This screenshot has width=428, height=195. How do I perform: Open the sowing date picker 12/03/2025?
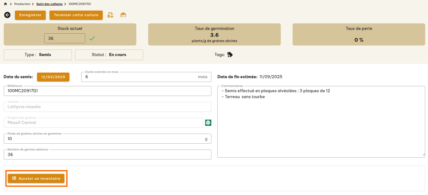[x=53, y=77]
